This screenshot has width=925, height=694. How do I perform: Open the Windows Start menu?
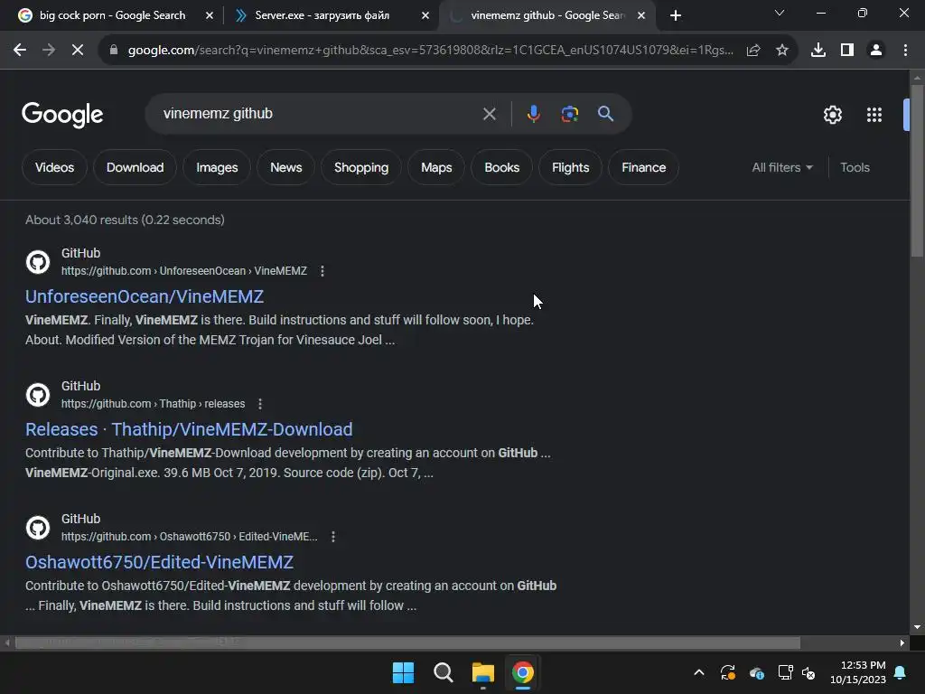[404, 672]
